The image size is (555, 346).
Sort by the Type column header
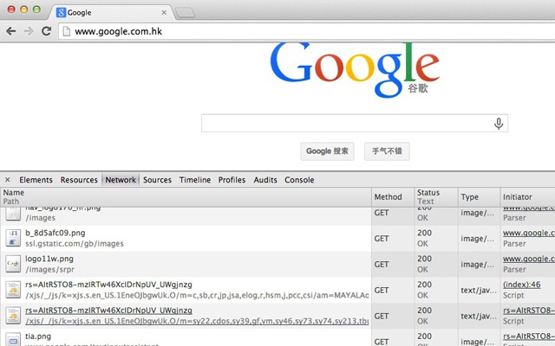(x=479, y=197)
